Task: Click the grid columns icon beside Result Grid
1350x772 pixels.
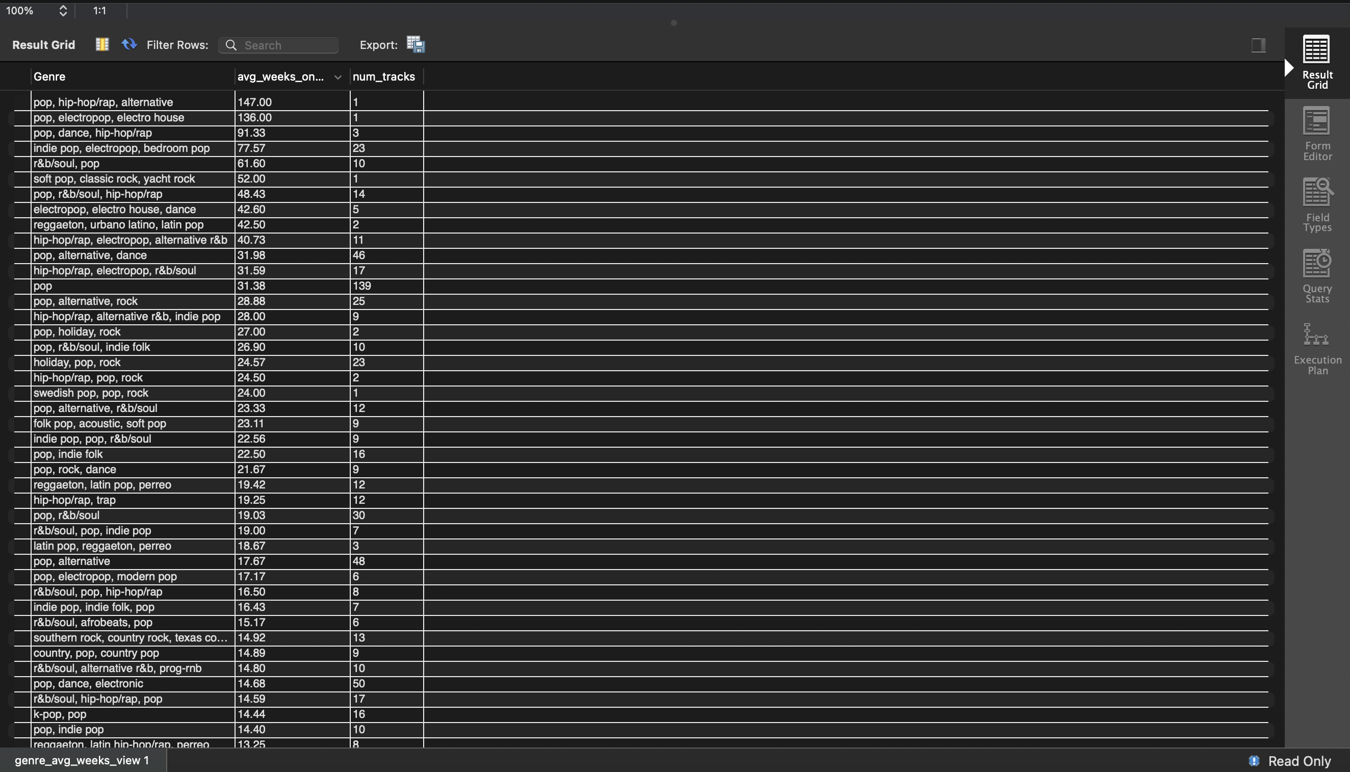Action: [x=102, y=44]
